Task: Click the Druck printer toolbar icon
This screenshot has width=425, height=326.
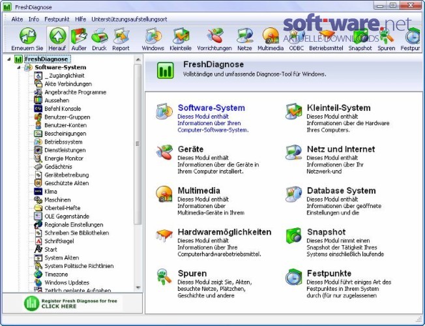Action: (x=99, y=35)
